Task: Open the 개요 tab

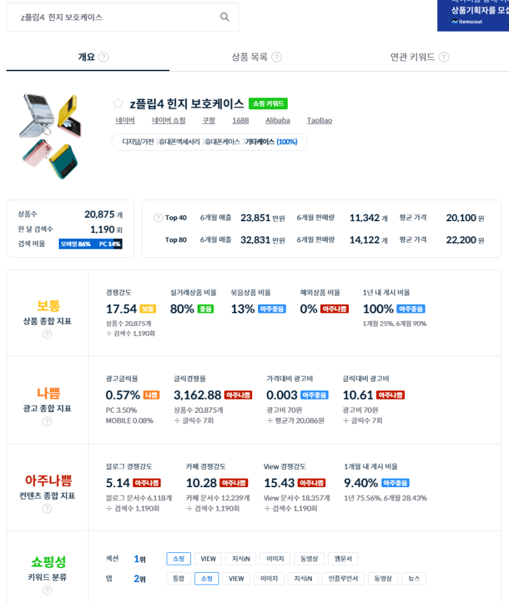Action: click(86, 57)
